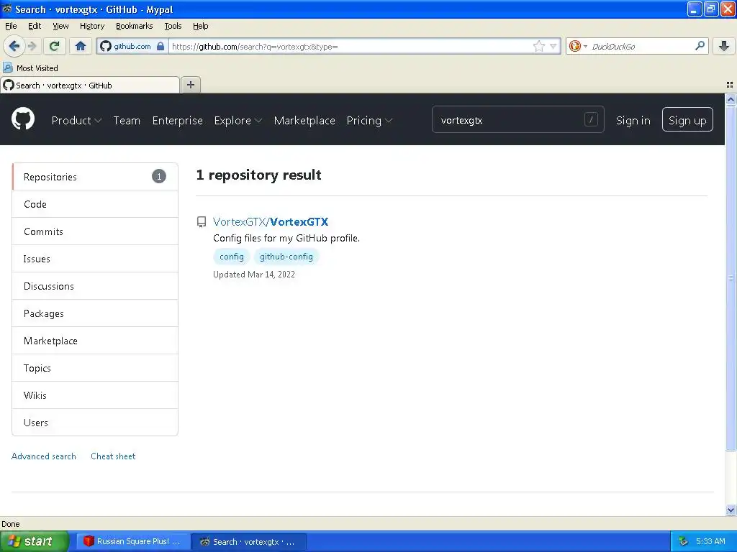This screenshot has width=737, height=552.
Task: Open the DuckDuckGo search engine selector
Action: (x=578, y=46)
